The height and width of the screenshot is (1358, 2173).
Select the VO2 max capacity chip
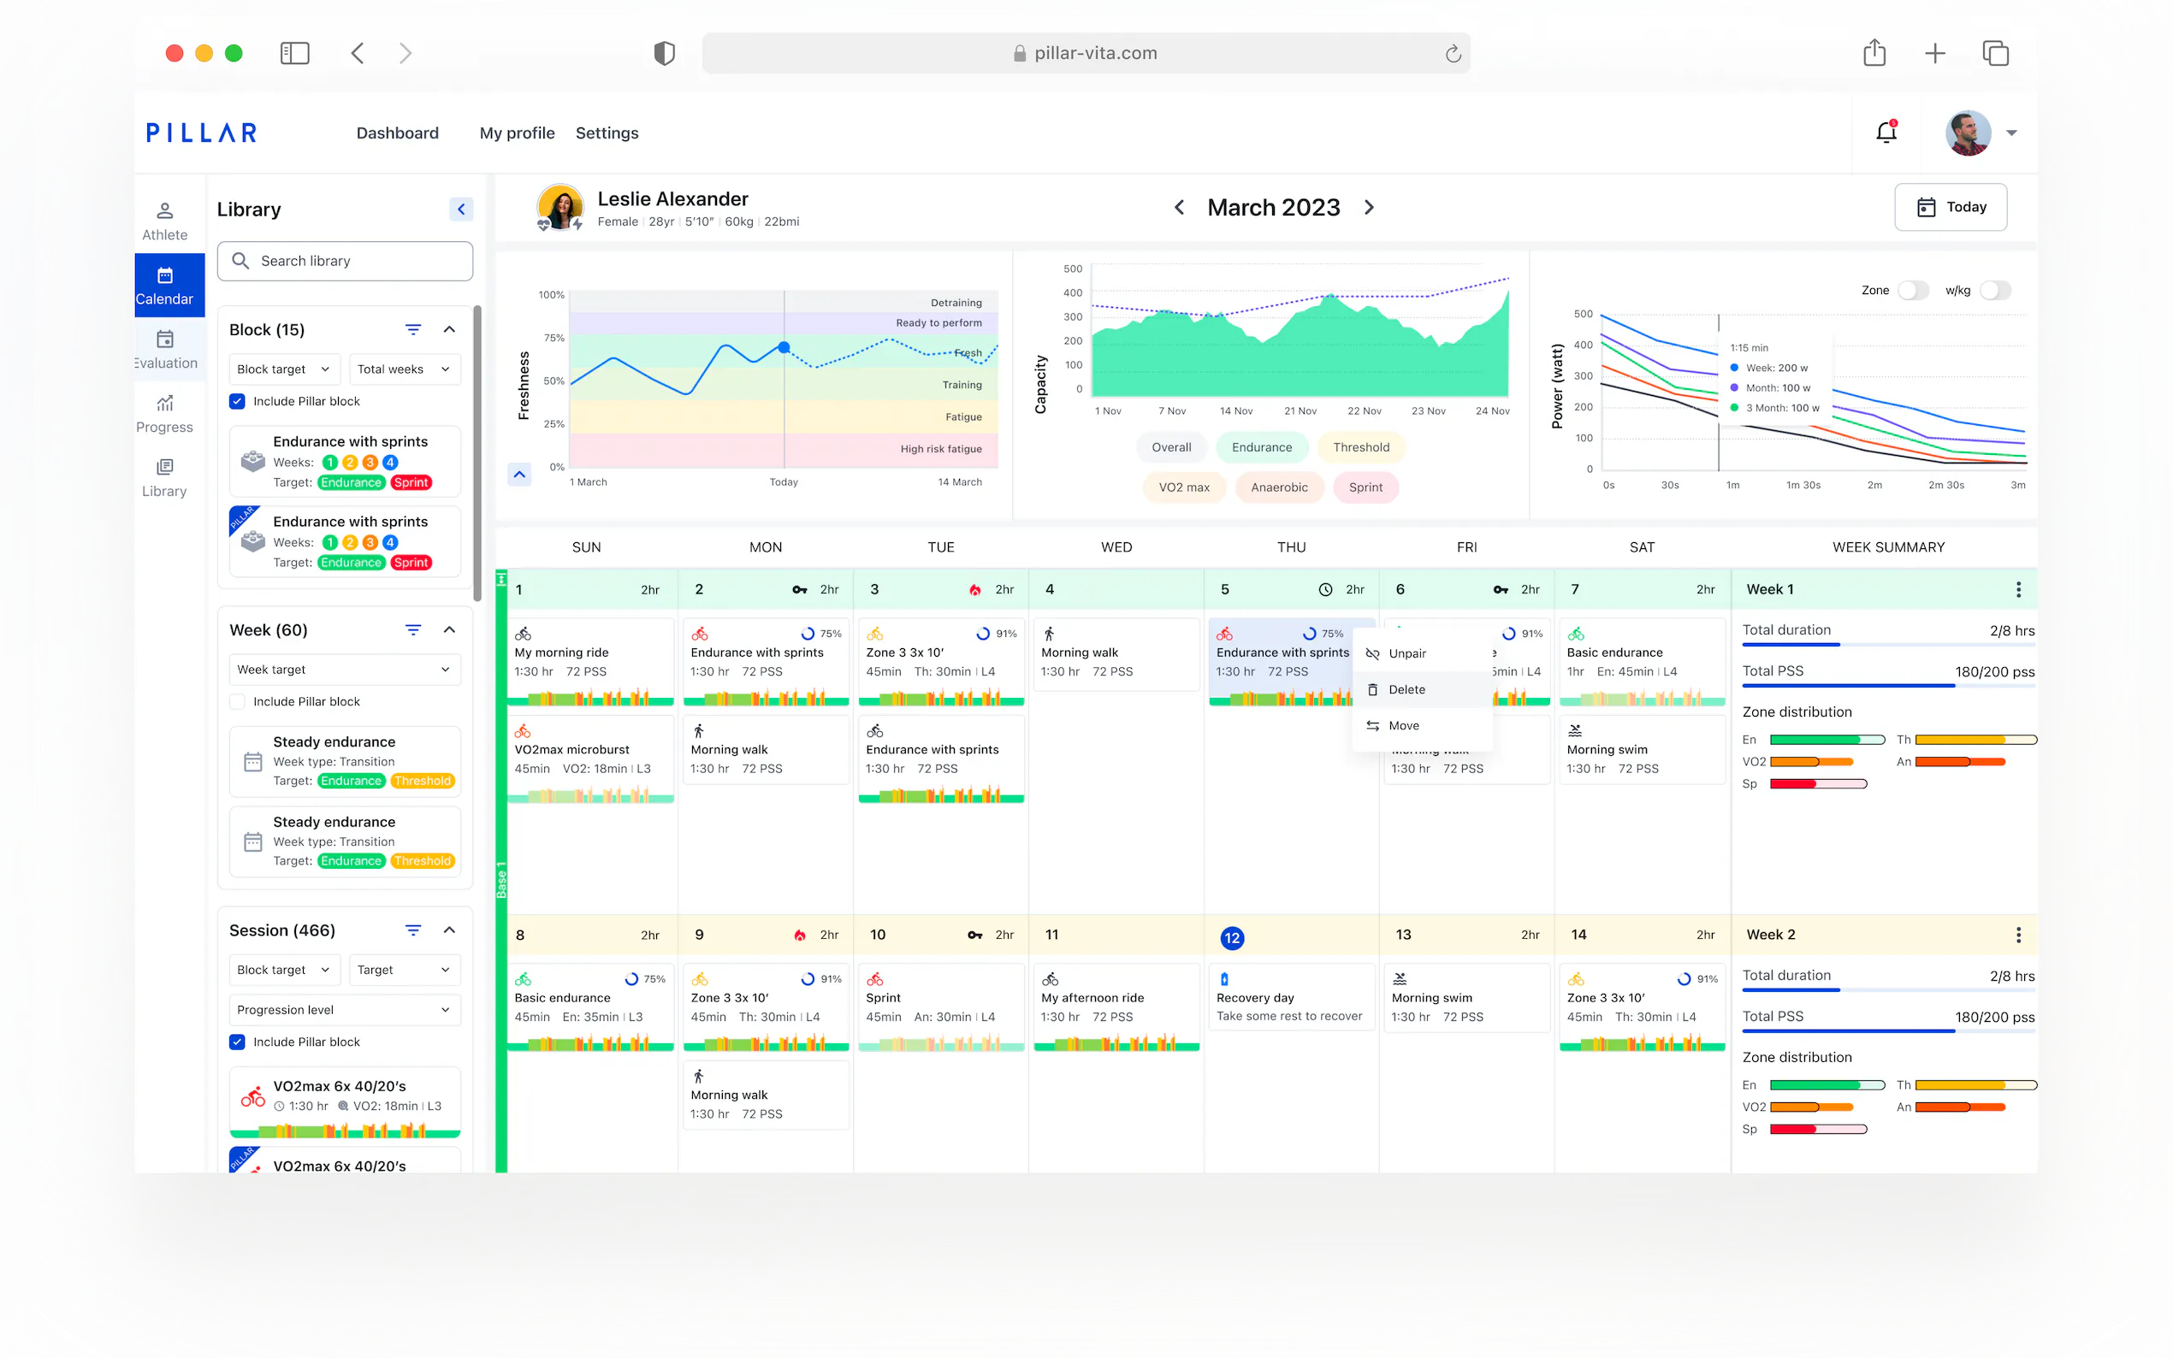tap(1183, 487)
